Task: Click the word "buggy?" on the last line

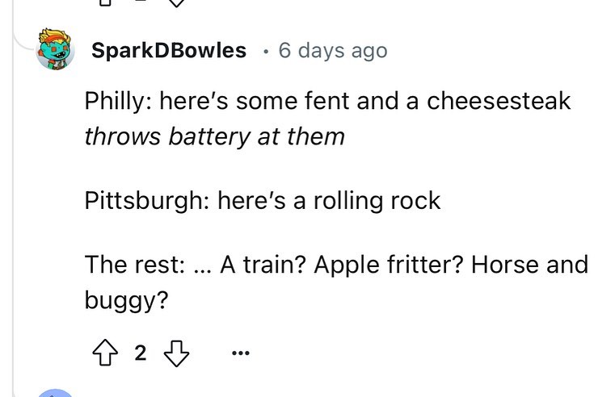Action: point(126,300)
